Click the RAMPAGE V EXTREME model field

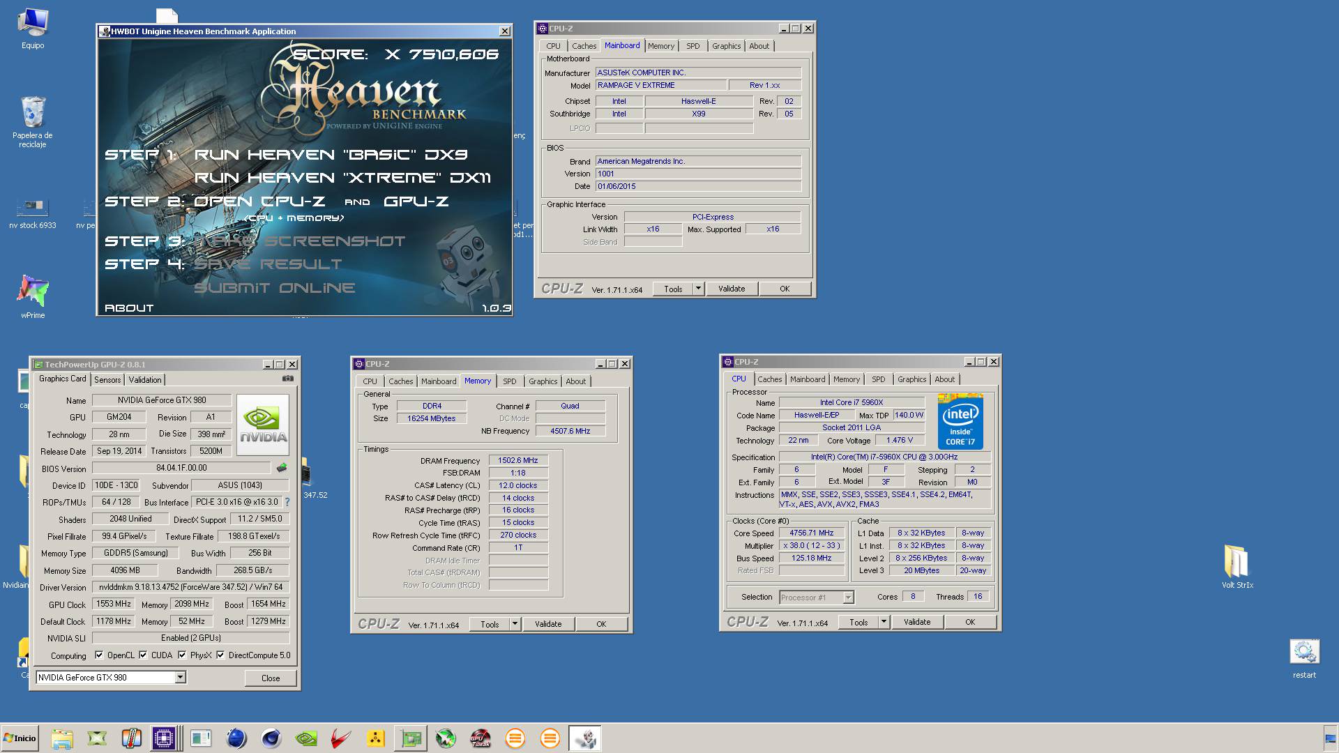[660, 85]
